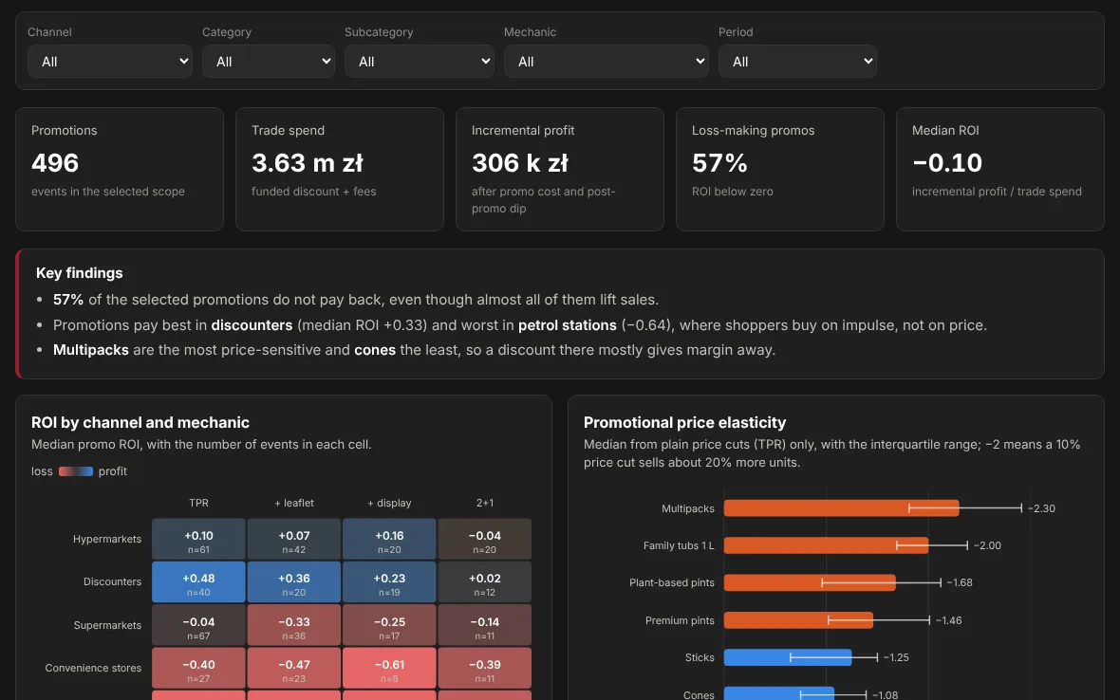The image size is (1120, 700).
Task: Select Hypermarkets + leaflet cell +0.07
Action: [293, 539]
